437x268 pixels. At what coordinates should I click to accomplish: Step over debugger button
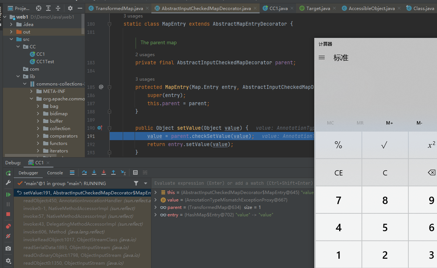(x=84, y=173)
